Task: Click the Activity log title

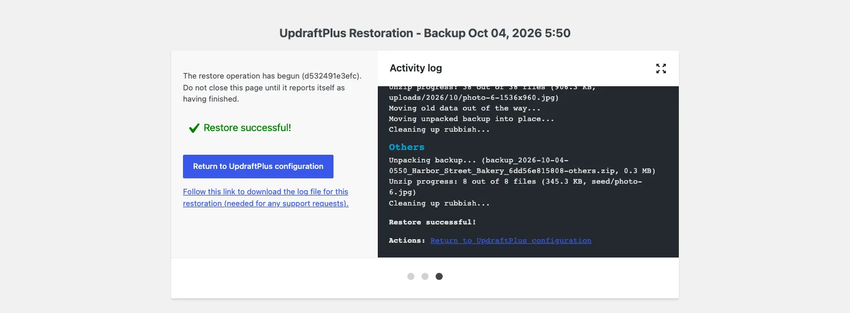Action: pos(416,69)
